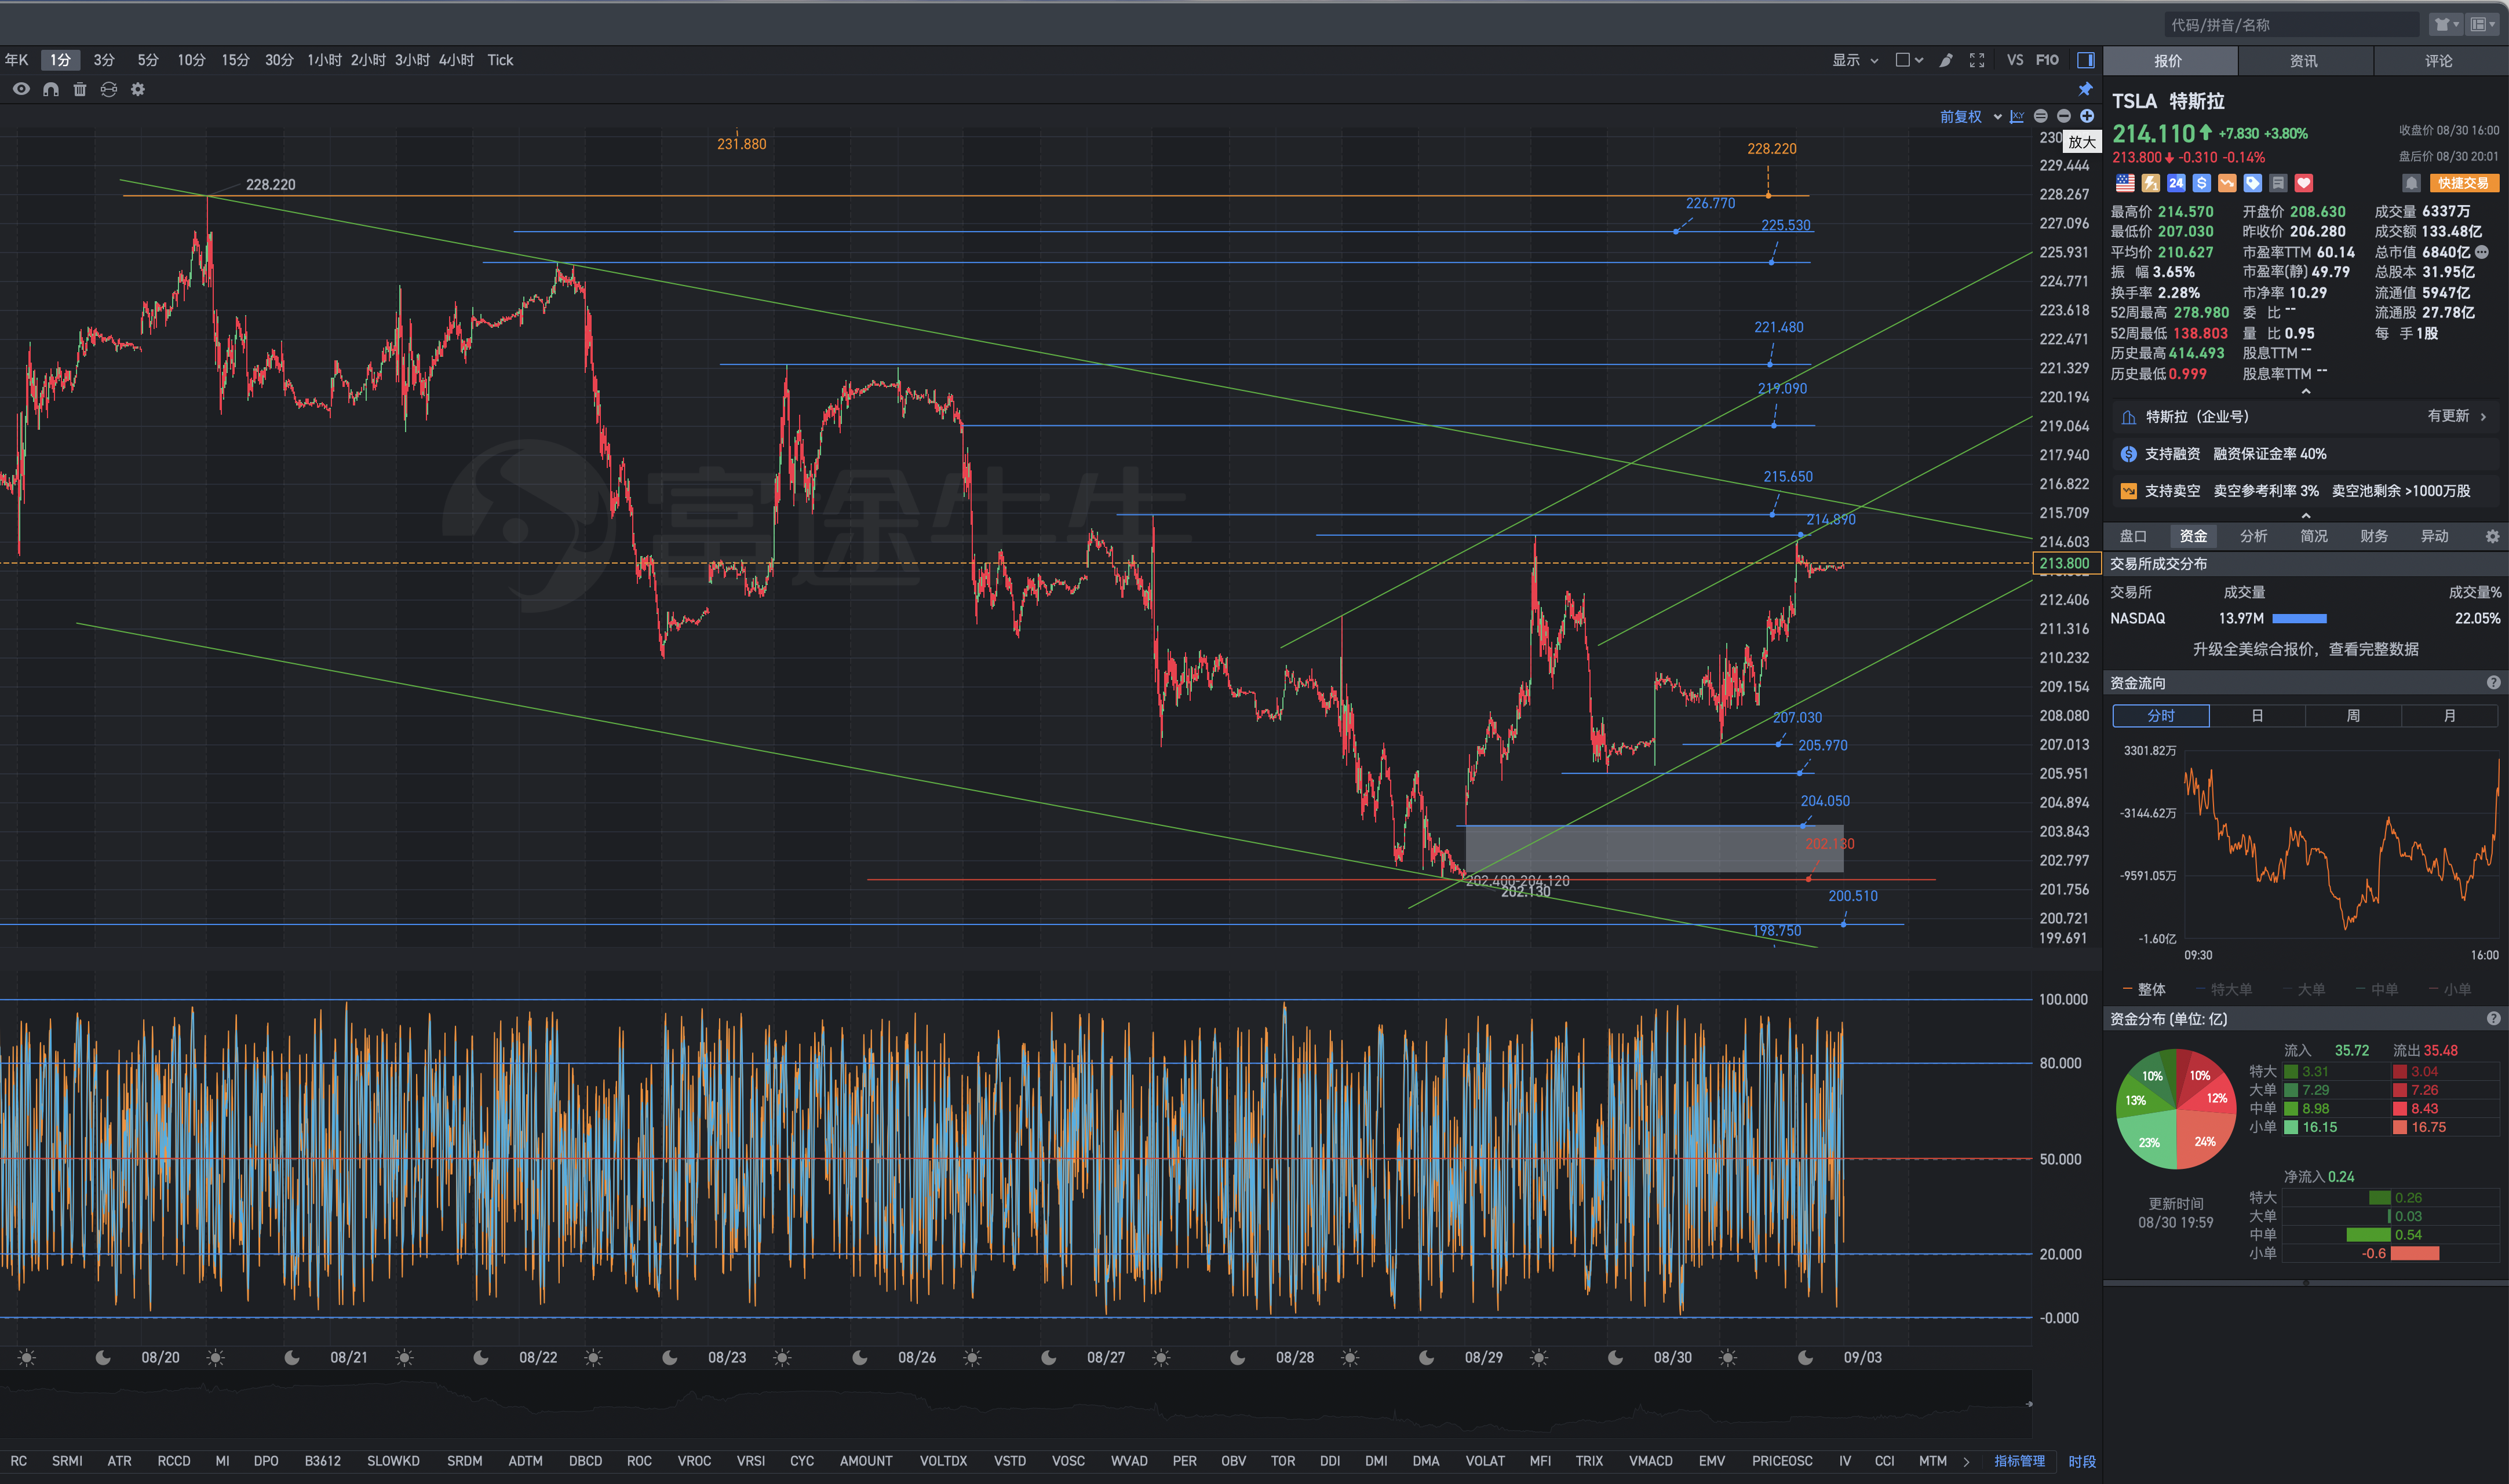Click the blue dollar margin icon
The width and height of the screenshot is (2509, 1484).
tap(2201, 183)
